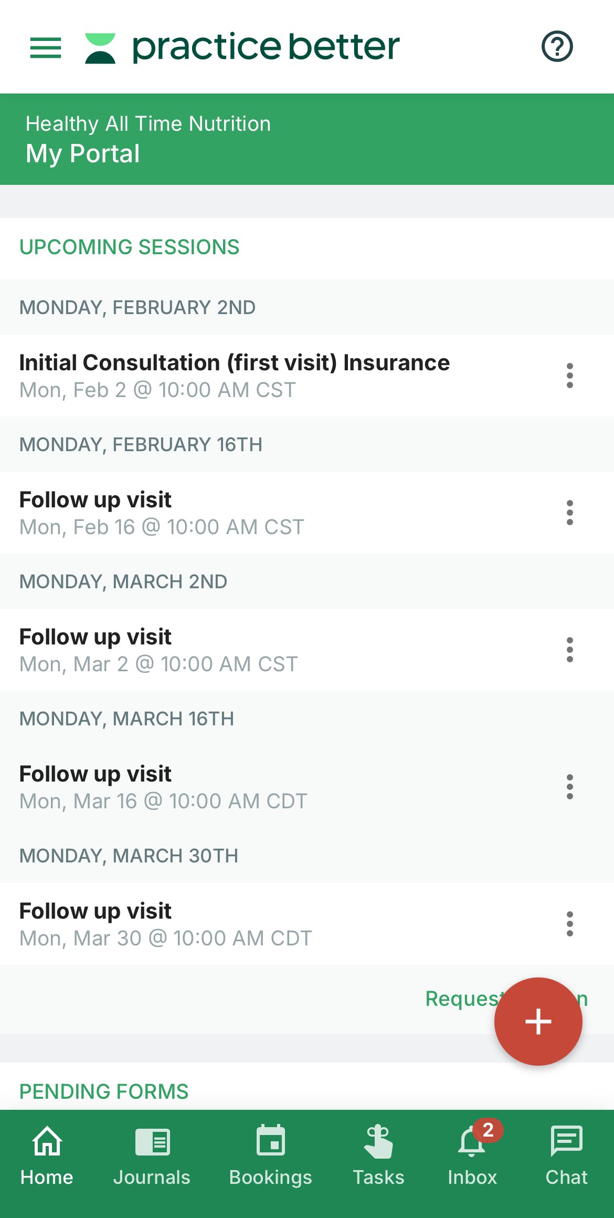614x1218 pixels.
Task: Click the Request Session link
Action: pyautogui.click(x=459, y=998)
